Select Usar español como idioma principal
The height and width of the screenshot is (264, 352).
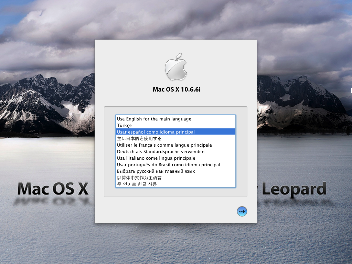coord(175,132)
